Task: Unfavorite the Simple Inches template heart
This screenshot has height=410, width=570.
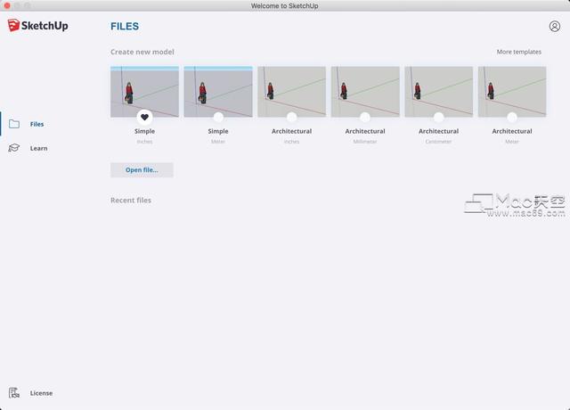Action: click(x=144, y=117)
